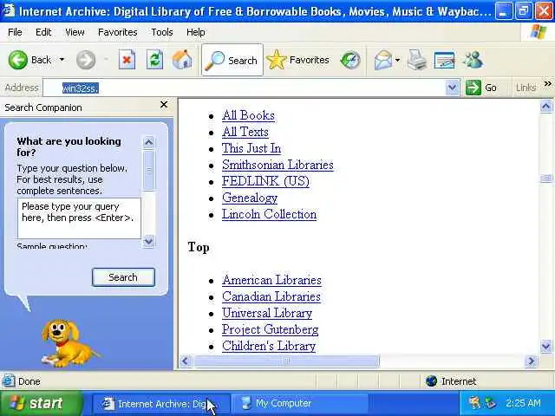The width and height of the screenshot is (555, 416).
Task: Click the Search Companion scrollbar thumb
Action: [148, 170]
